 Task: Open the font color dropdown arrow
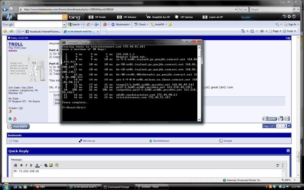[41, 165]
